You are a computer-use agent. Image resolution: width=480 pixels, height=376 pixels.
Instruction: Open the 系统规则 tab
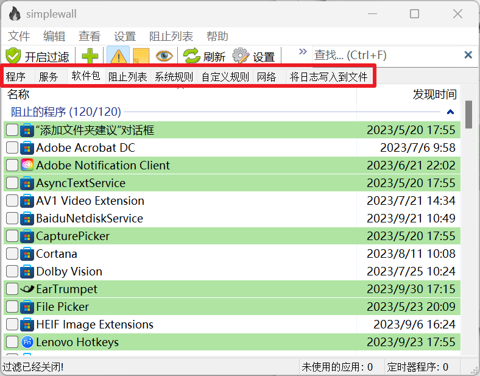click(174, 77)
